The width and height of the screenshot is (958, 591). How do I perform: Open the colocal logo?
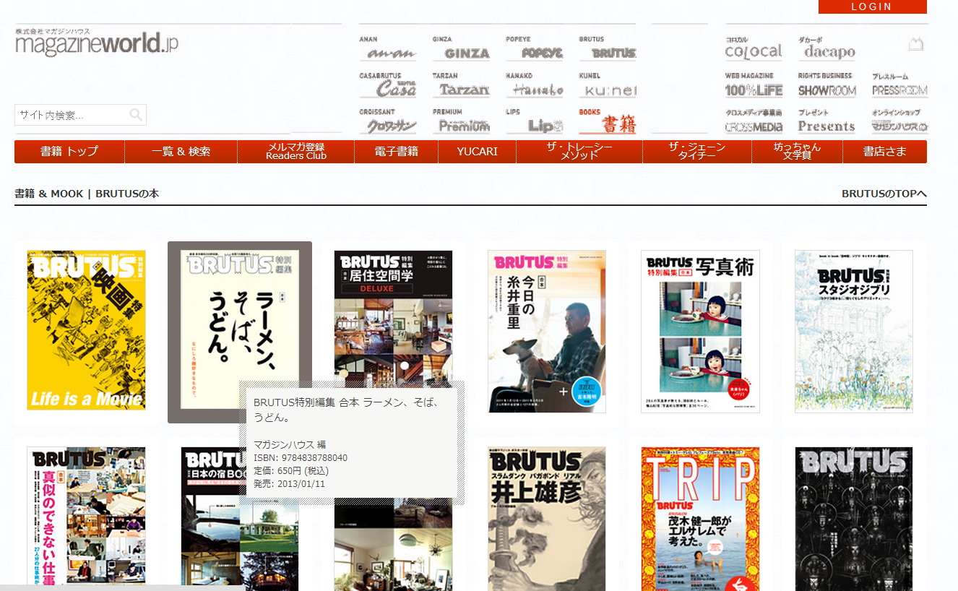[x=754, y=49]
